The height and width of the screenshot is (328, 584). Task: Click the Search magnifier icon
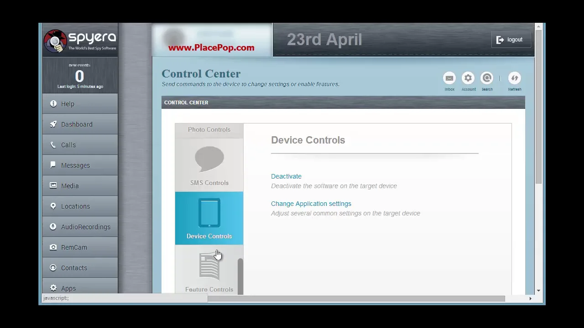pos(487,78)
